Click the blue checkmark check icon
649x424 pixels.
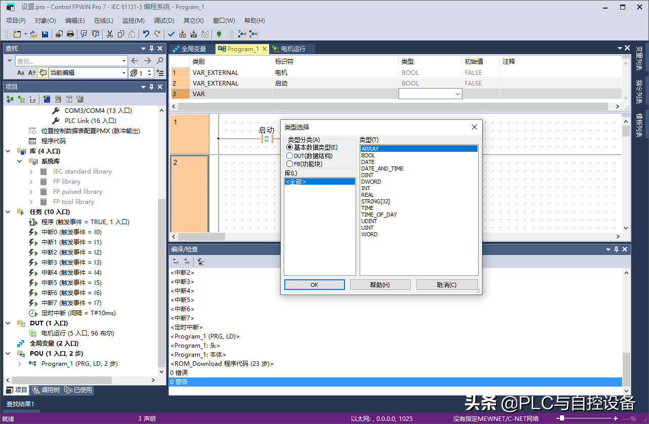pyautogui.click(x=171, y=34)
